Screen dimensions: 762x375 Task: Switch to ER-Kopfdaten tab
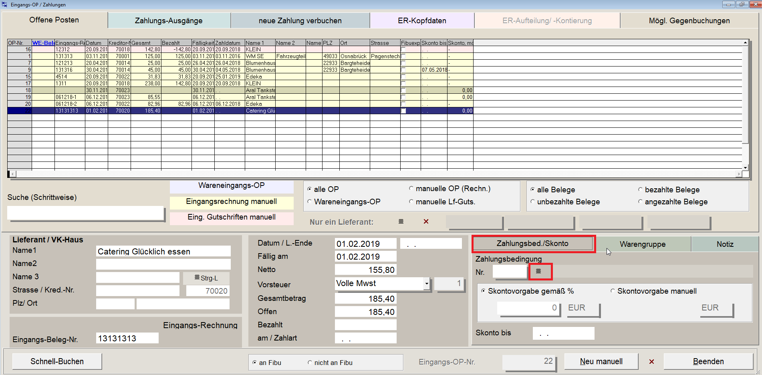(x=422, y=20)
